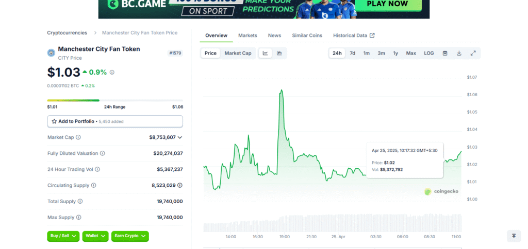Switch to the Markets tab

coord(247,35)
